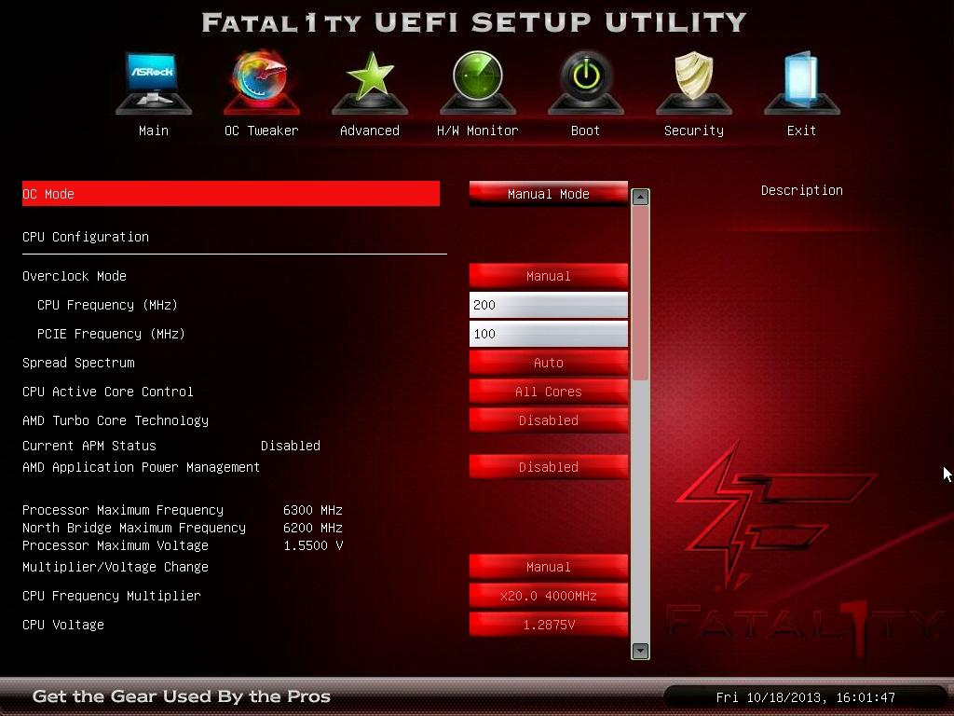
Task: Click the Description panel heading
Action: click(x=802, y=190)
